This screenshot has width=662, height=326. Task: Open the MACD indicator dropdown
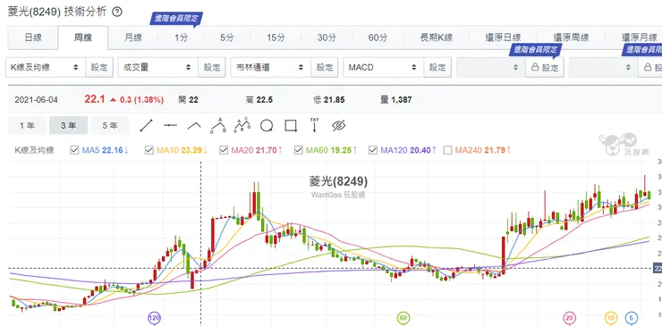tap(384, 67)
